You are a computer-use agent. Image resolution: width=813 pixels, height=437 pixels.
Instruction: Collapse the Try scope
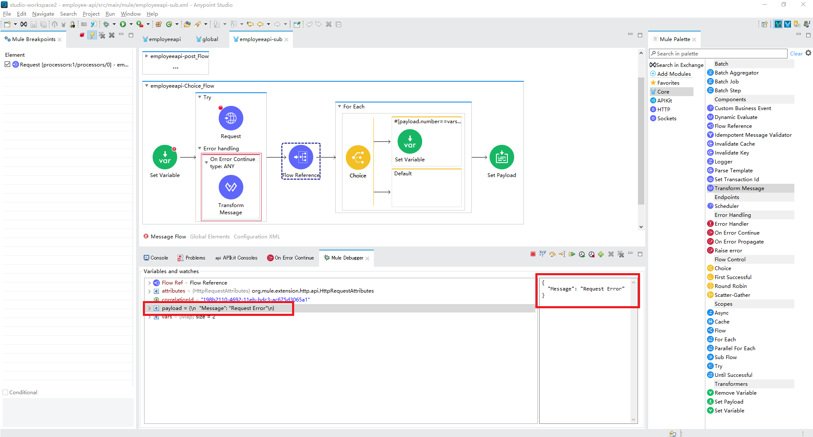tap(200, 97)
